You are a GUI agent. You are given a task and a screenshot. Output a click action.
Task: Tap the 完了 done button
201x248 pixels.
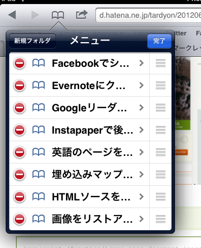coord(159,41)
